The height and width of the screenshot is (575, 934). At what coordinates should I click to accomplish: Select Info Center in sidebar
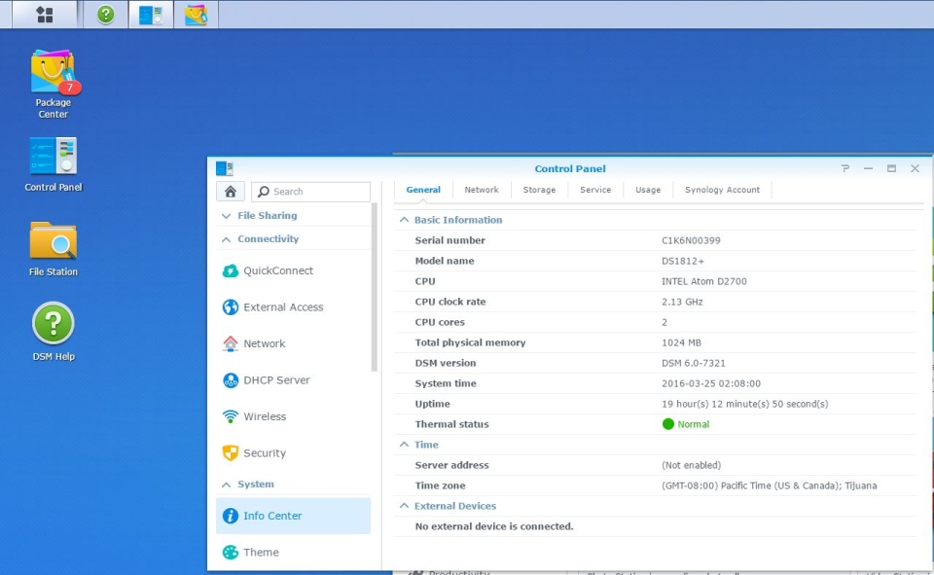pos(293,516)
